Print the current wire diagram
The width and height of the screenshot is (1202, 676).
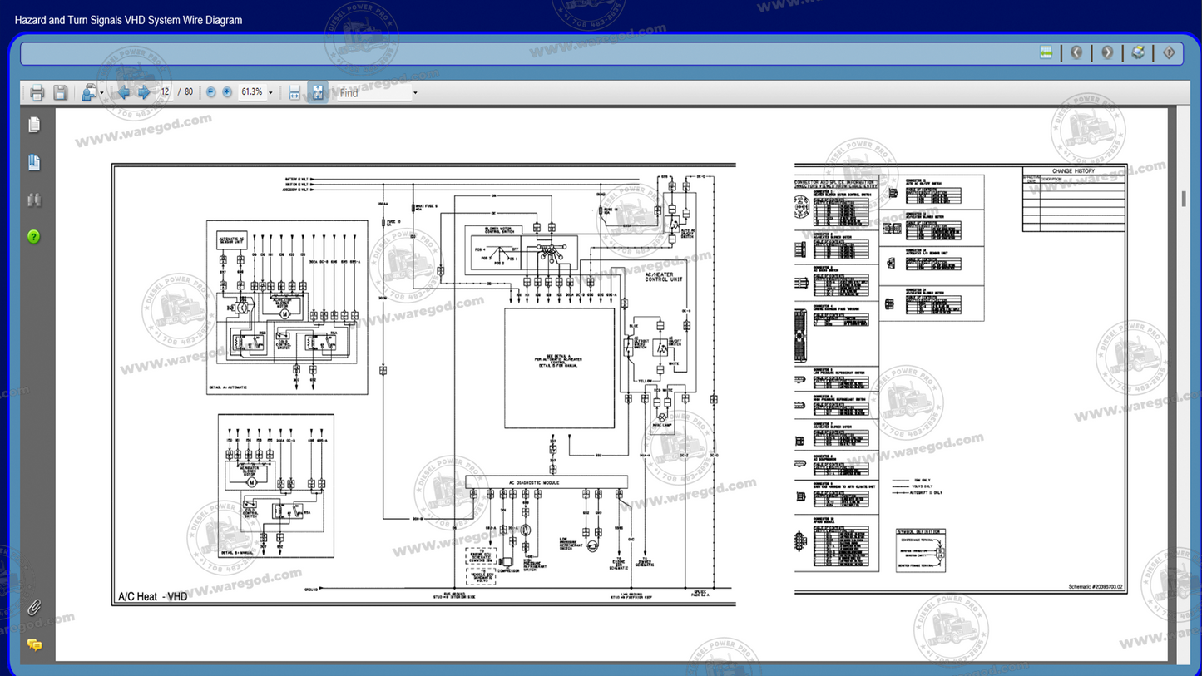pyautogui.click(x=37, y=91)
